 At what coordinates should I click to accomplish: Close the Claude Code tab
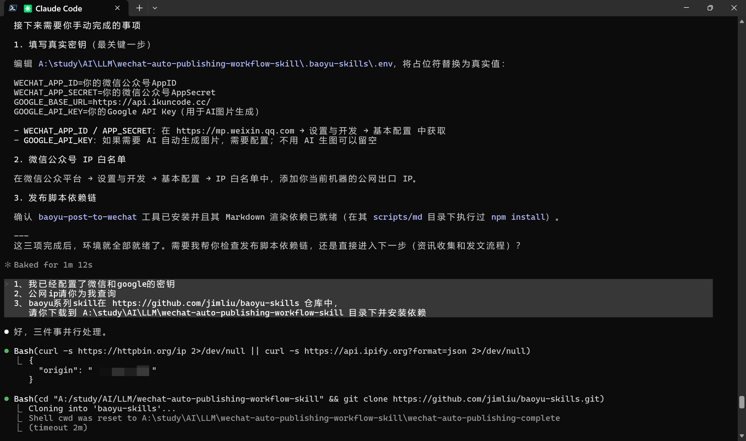pos(117,8)
